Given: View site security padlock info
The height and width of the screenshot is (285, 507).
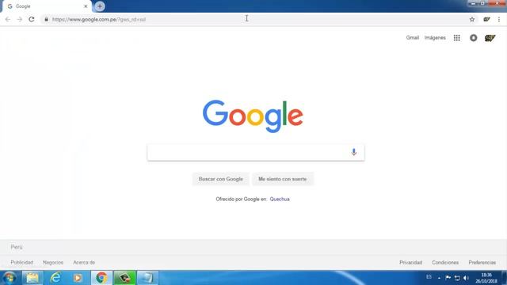Looking at the screenshot, I should pyautogui.click(x=46, y=19).
